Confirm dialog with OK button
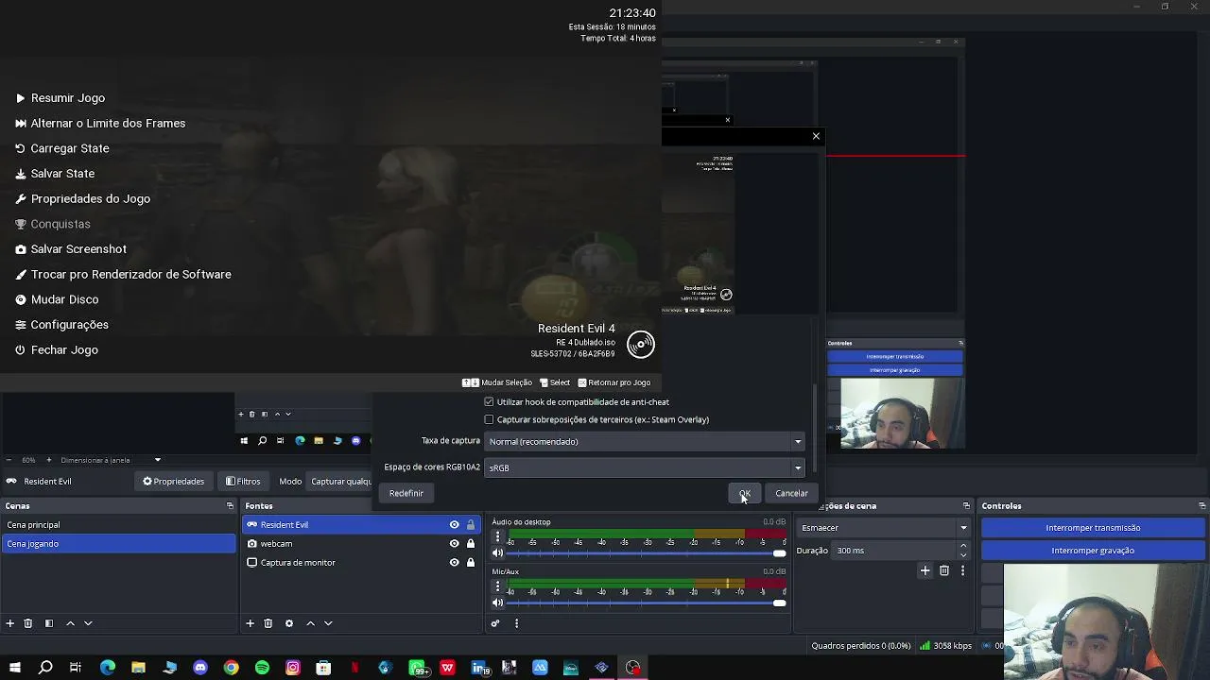 click(x=744, y=493)
